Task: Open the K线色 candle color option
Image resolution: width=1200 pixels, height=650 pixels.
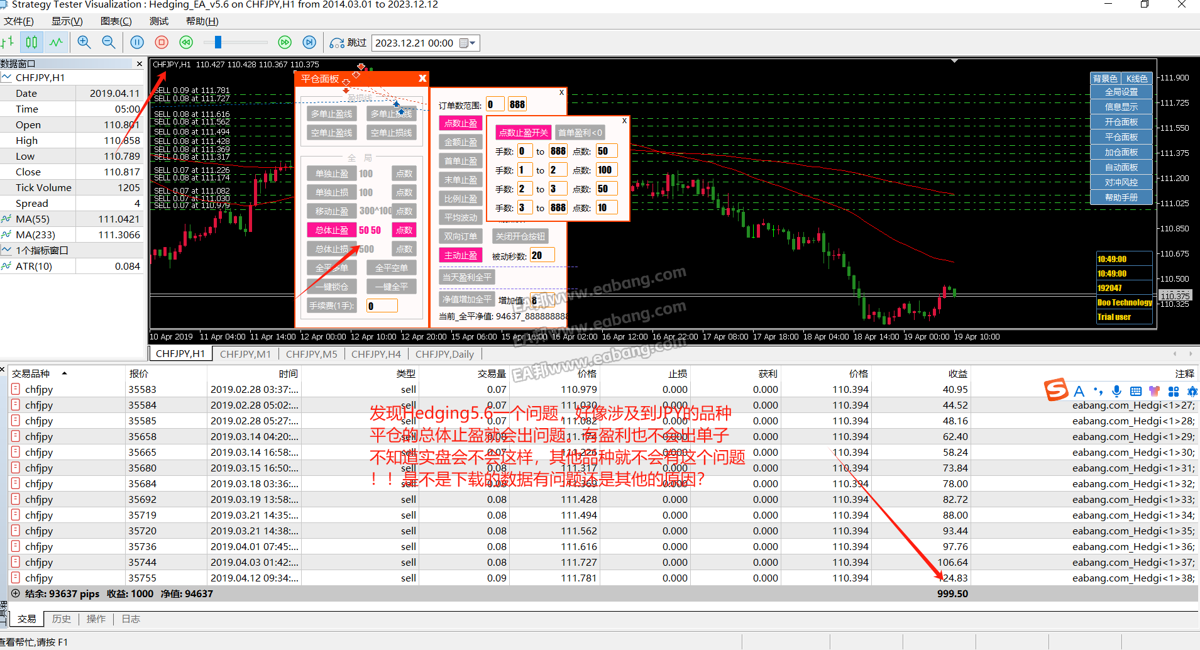Action: 1137,79
